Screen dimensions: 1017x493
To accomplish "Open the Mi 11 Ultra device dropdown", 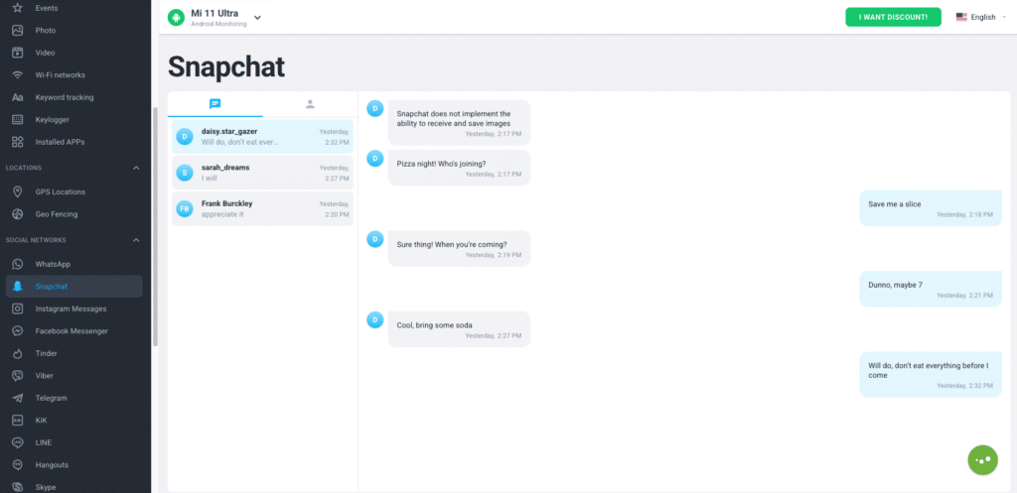I will pyautogui.click(x=257, y=17).
